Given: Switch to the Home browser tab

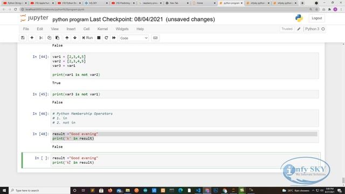Looking at the screenshot, I should pyautogui.click(x=204, y=3).
